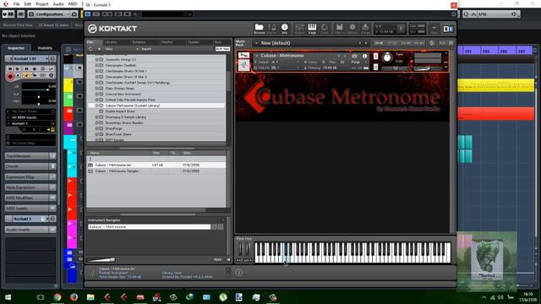Click the minimized View button
The image size is (541, 304).
[434, 29]
